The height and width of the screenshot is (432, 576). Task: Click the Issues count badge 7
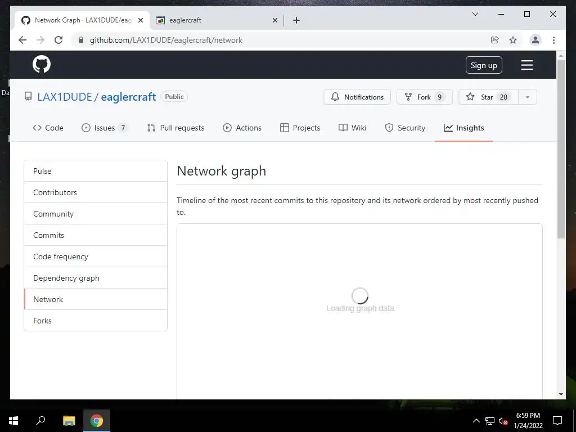(123, 128)
